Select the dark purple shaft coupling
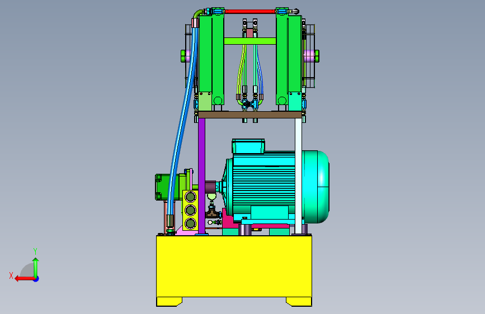This screenshot has width=485, height=314. click(x=211, y=187)
